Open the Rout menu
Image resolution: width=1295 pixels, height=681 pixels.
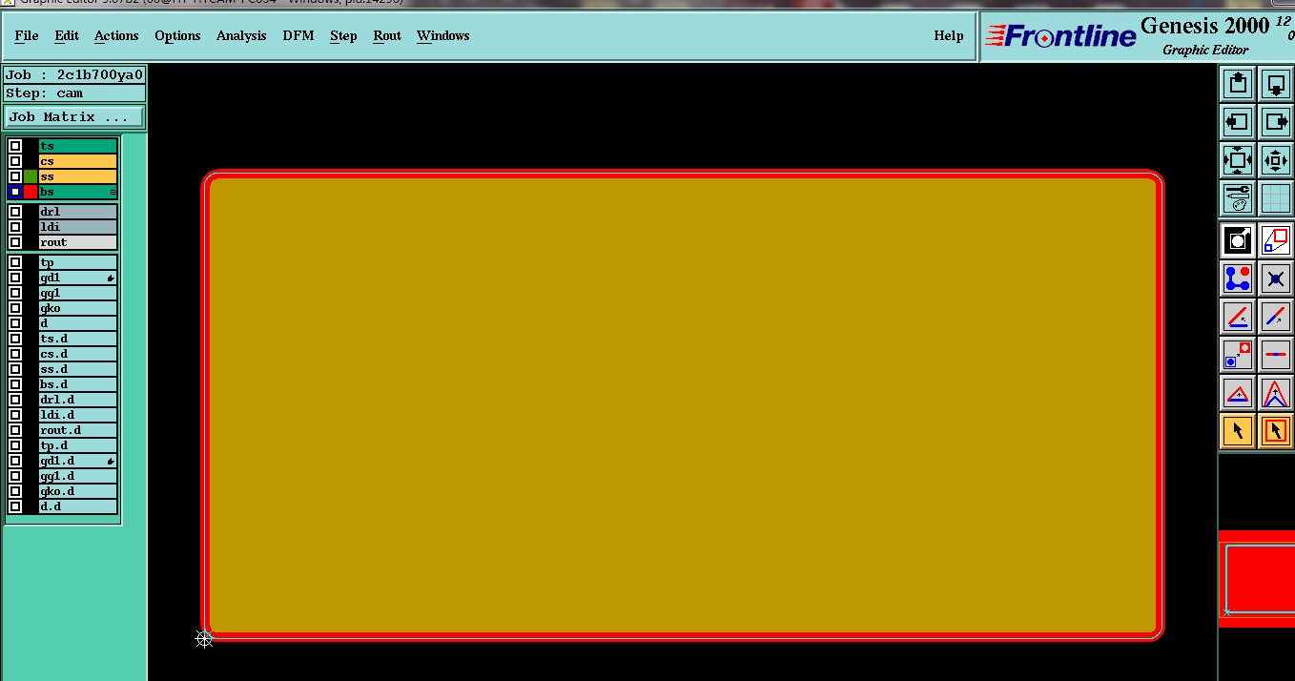387,35
